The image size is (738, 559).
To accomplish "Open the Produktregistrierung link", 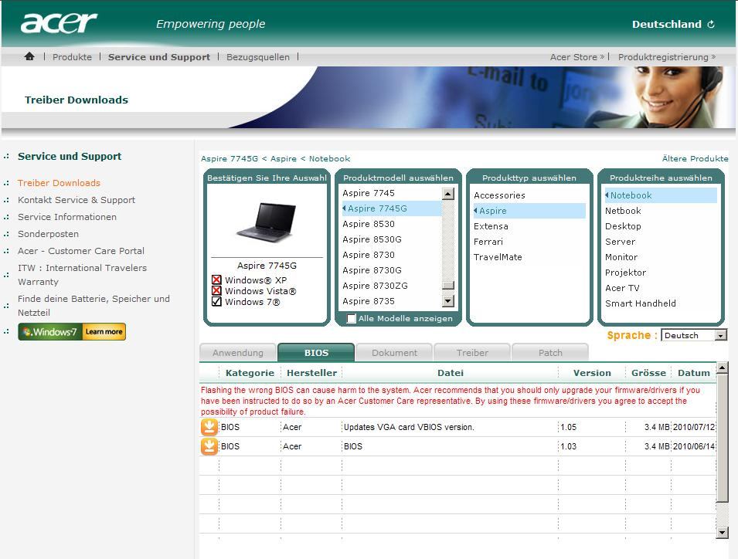I will (x=666, y=57).
